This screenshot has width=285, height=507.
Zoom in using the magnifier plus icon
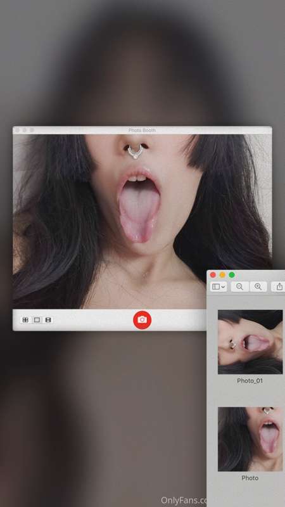pyautogui.click(x=258, y=286)
